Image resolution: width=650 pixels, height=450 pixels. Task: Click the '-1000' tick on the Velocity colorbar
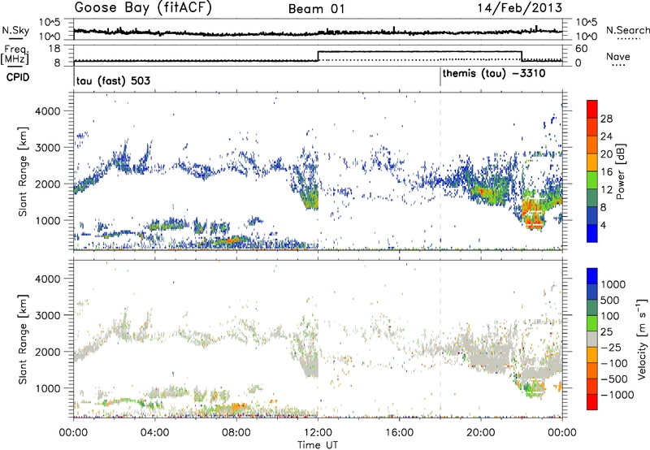pos(617,395)
